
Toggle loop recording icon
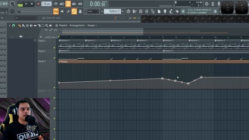[x=80, y=3]
